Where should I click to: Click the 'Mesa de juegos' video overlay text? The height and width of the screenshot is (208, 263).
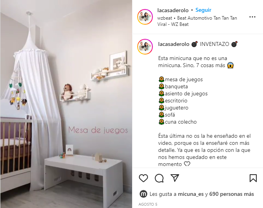pos(98,130)
